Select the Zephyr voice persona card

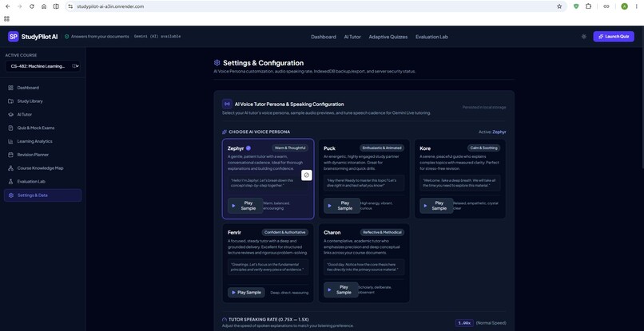[x=268, y=179]
